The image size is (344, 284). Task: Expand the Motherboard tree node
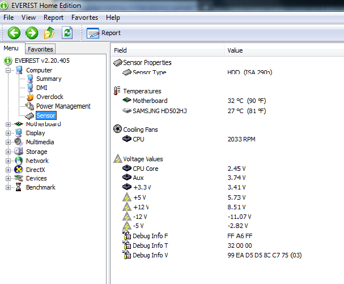[x=8, y=124]
